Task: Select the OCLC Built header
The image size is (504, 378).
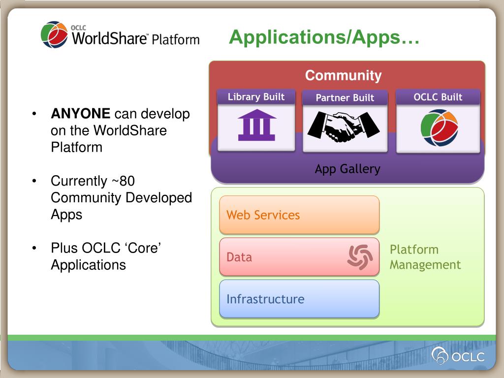Action: click(x=438, y=97)
